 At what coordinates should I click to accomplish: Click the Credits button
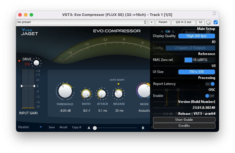coord(184,126)
